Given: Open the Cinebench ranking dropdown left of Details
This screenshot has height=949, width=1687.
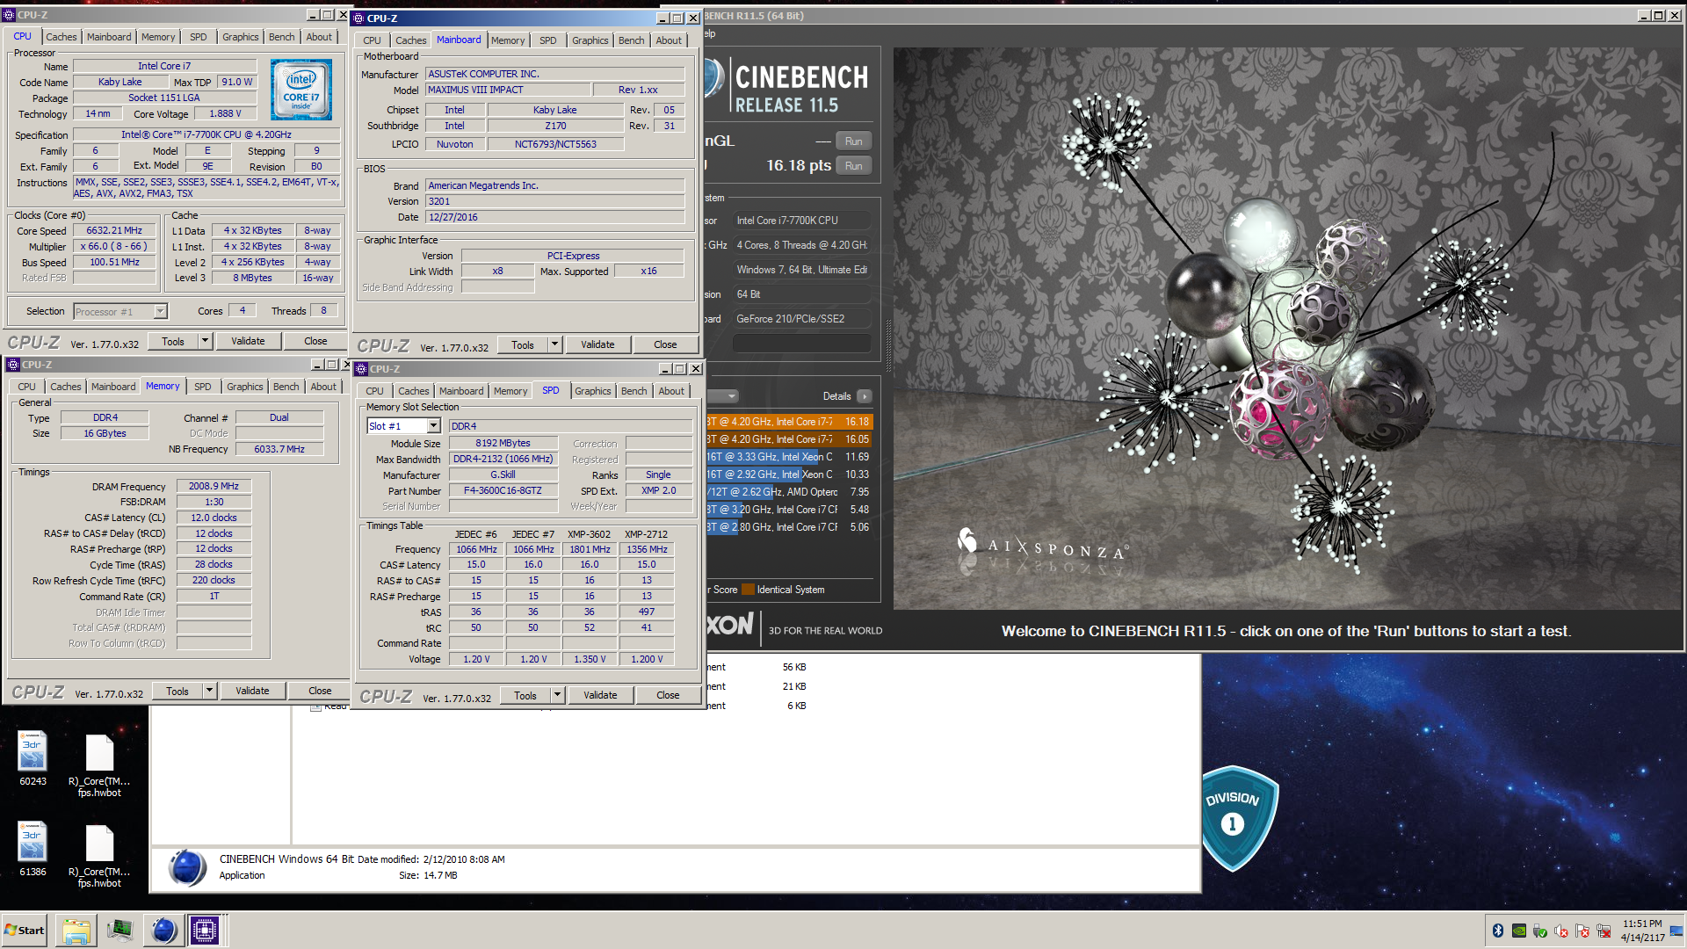Looking at the screenshot, I should point(723,396).
